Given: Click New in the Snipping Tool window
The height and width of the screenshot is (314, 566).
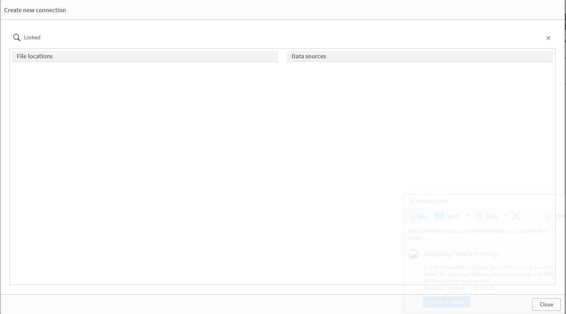Looking at the screenshot, I should [418, 216].
